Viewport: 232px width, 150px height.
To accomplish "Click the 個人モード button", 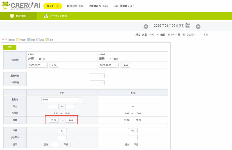I will coord(53,6).
